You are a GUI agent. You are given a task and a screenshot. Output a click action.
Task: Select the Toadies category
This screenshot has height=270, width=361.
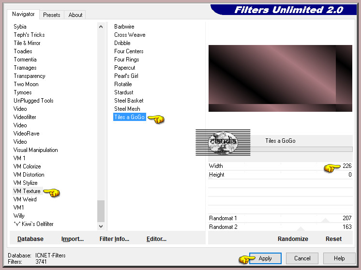(23, 51)
